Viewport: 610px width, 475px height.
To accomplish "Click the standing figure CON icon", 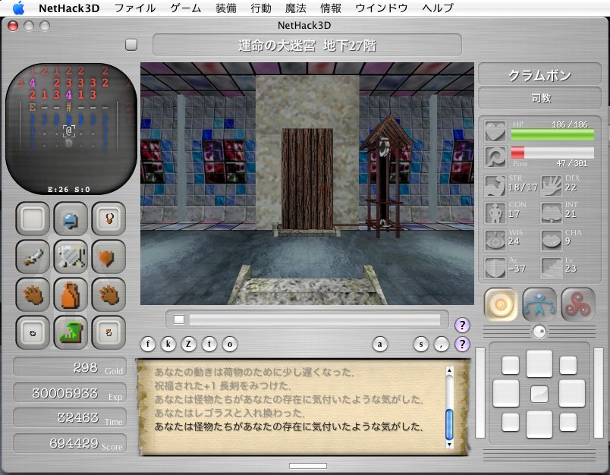I will click(x=495, y=212).
